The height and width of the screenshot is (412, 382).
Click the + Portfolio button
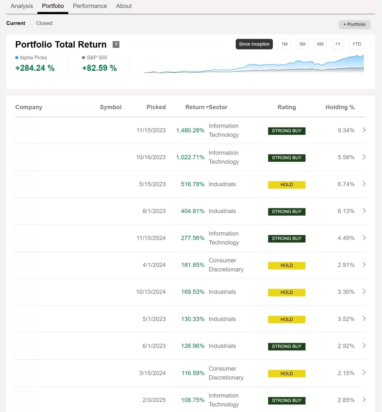coord(354,25)
